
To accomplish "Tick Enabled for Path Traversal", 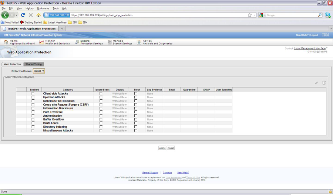I will [33, 112].
